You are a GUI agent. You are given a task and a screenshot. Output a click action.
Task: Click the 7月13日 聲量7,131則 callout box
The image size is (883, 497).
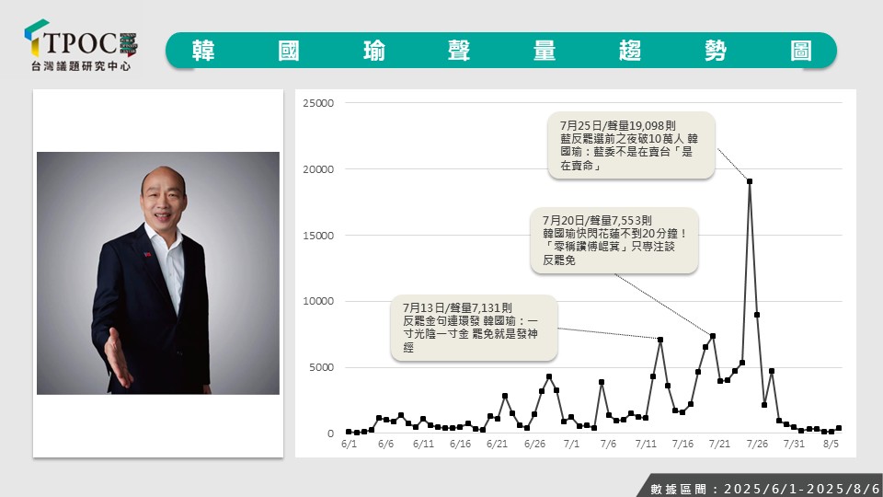click(475, 328)
